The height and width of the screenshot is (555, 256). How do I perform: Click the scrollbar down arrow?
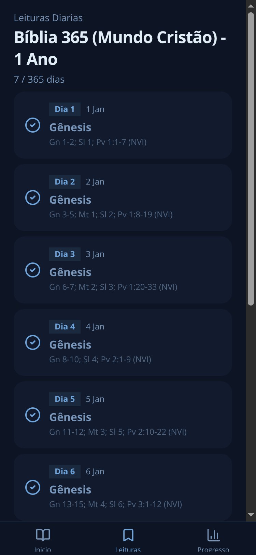pyautogui.click(x=251, y=515)
